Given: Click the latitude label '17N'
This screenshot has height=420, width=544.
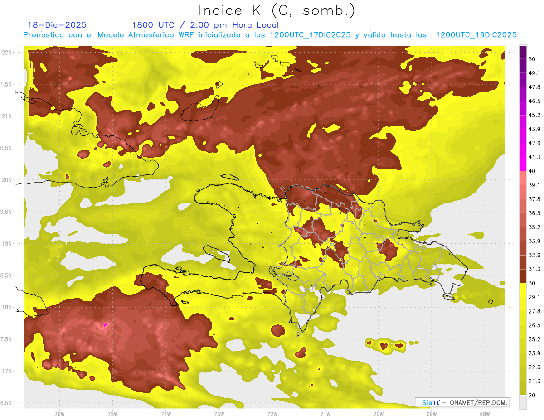Looking at the screenshot, I should 7,371.
